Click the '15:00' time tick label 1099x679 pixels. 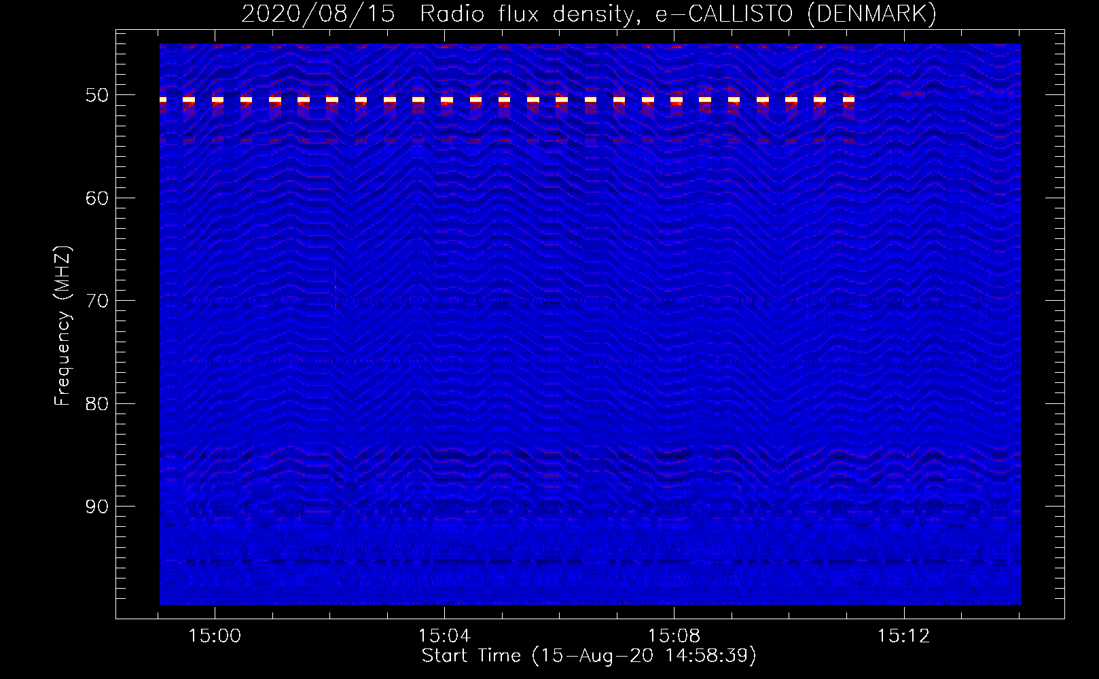pos(215,636)
